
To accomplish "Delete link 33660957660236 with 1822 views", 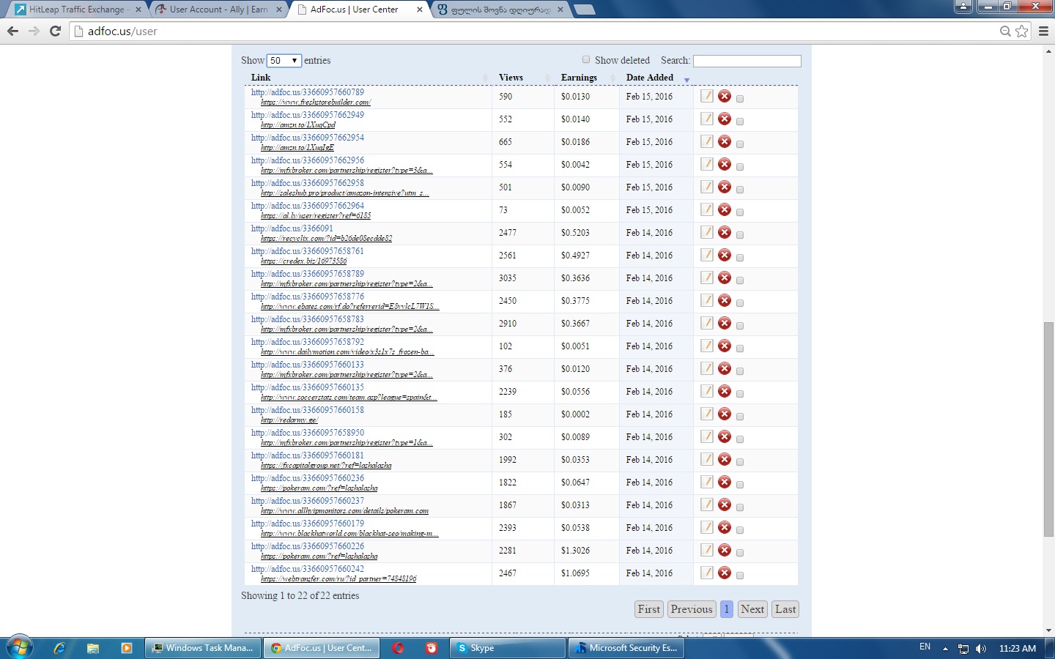I will 725,482.
